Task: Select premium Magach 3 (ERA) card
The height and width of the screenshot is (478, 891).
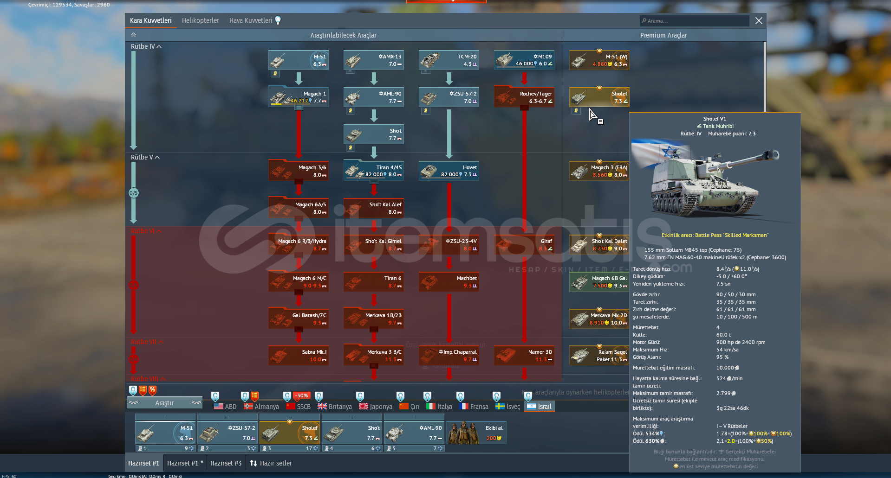Action: 599,171
